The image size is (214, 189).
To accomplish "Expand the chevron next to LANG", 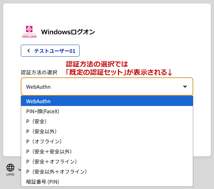I will tap(19, 170).
